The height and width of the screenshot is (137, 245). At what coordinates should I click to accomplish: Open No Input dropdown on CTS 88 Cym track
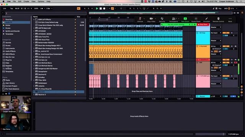(216, 76)
